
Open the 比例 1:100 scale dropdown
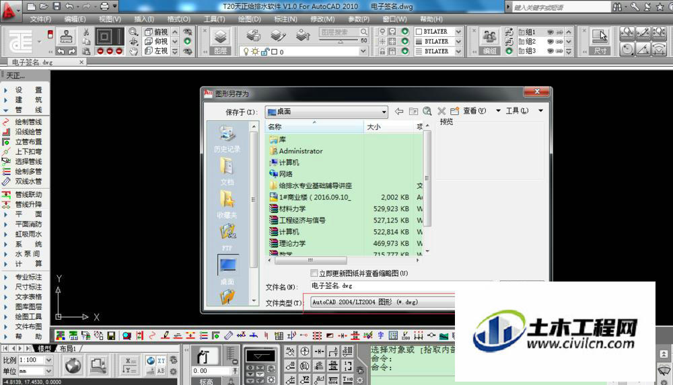pyautogui.click(x=48, y=360)
